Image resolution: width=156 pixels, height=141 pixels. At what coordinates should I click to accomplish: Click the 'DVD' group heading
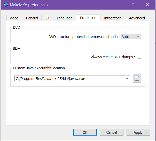click(17, 27)
